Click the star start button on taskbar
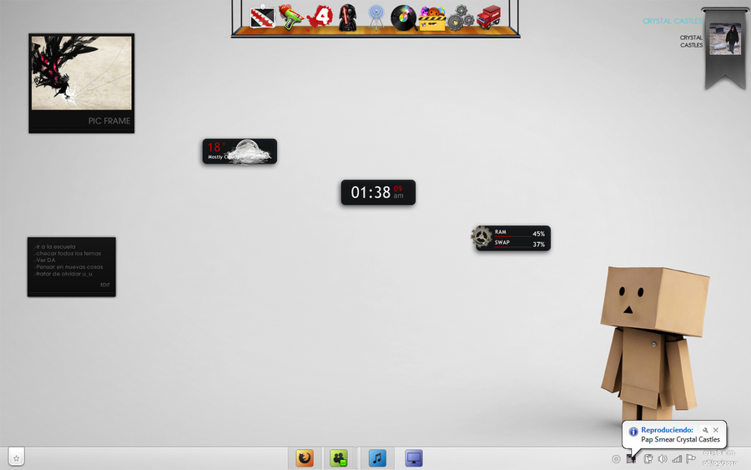 click(17, 457)
